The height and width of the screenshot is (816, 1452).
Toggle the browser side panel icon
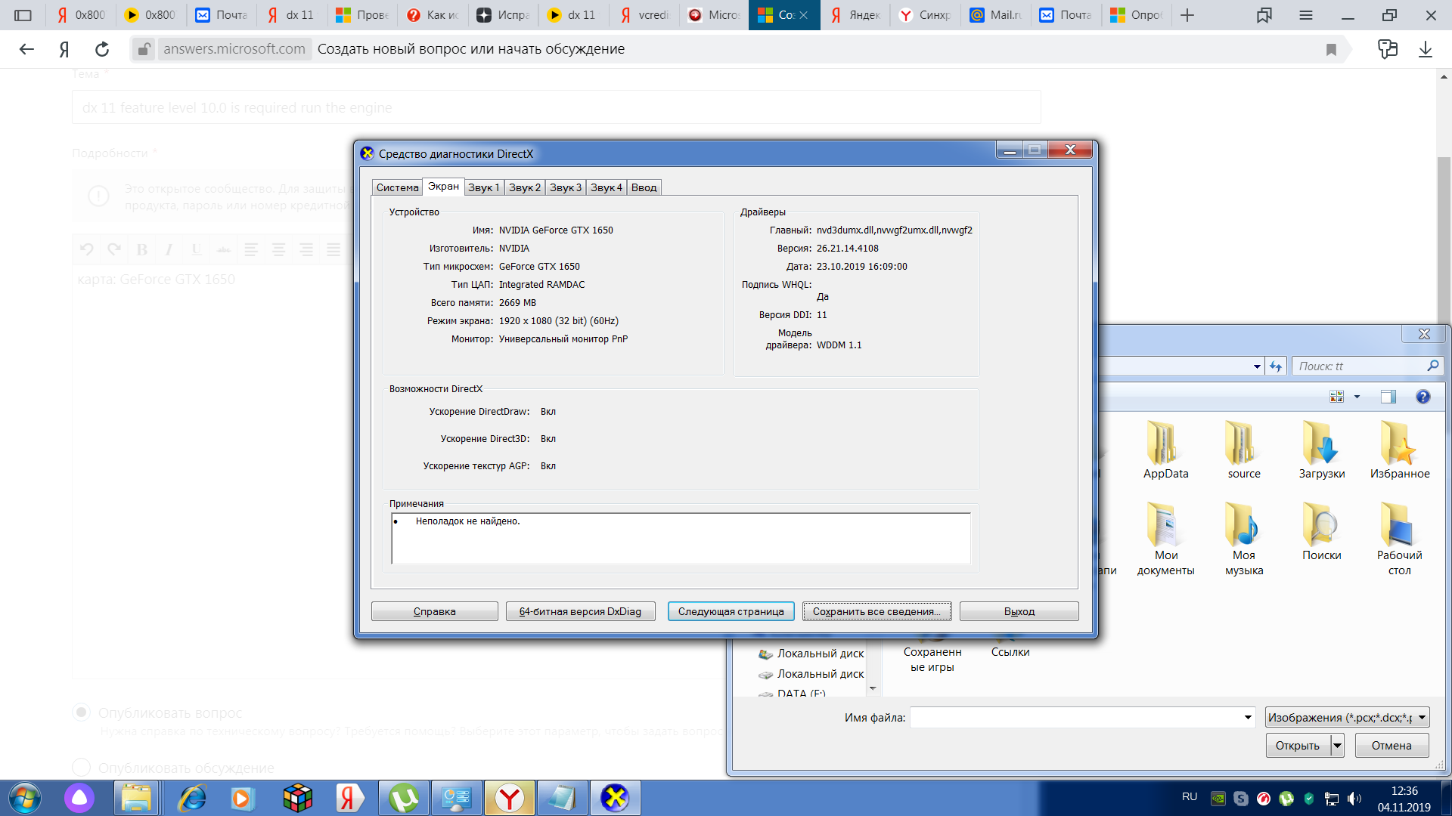click(x=23, y=15)
